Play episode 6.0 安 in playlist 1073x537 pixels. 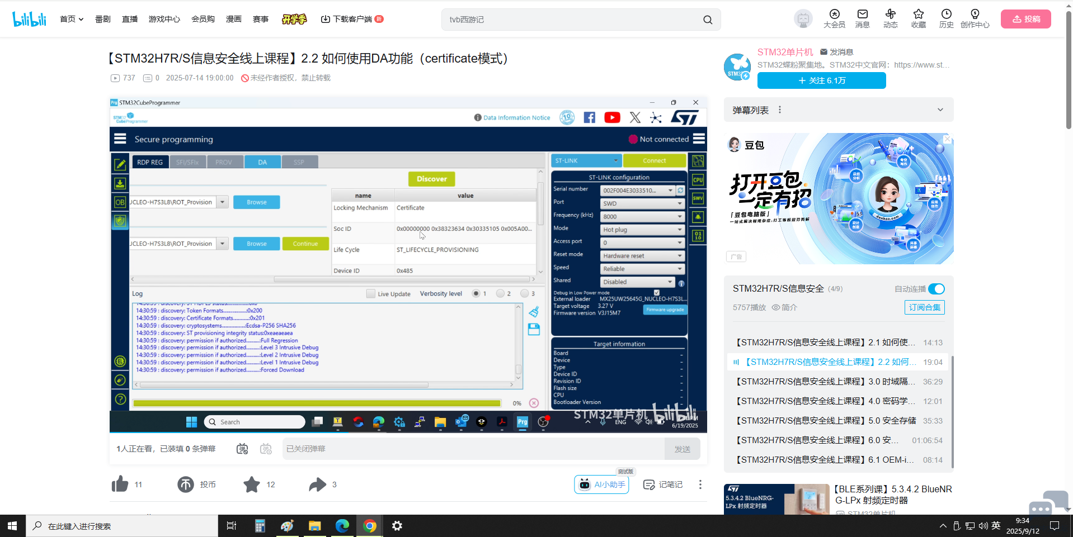coord(839,440)
